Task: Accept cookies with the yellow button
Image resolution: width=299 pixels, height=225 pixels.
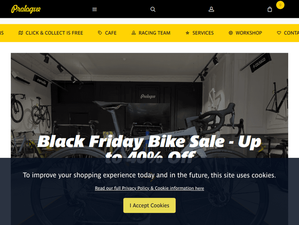Action: point(149,205)
